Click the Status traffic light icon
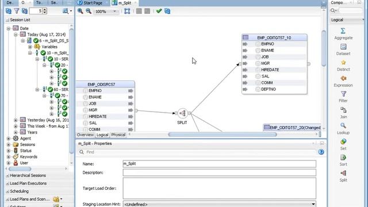The image size is (368, 207). pyautogui.click(x=16, y=151)
